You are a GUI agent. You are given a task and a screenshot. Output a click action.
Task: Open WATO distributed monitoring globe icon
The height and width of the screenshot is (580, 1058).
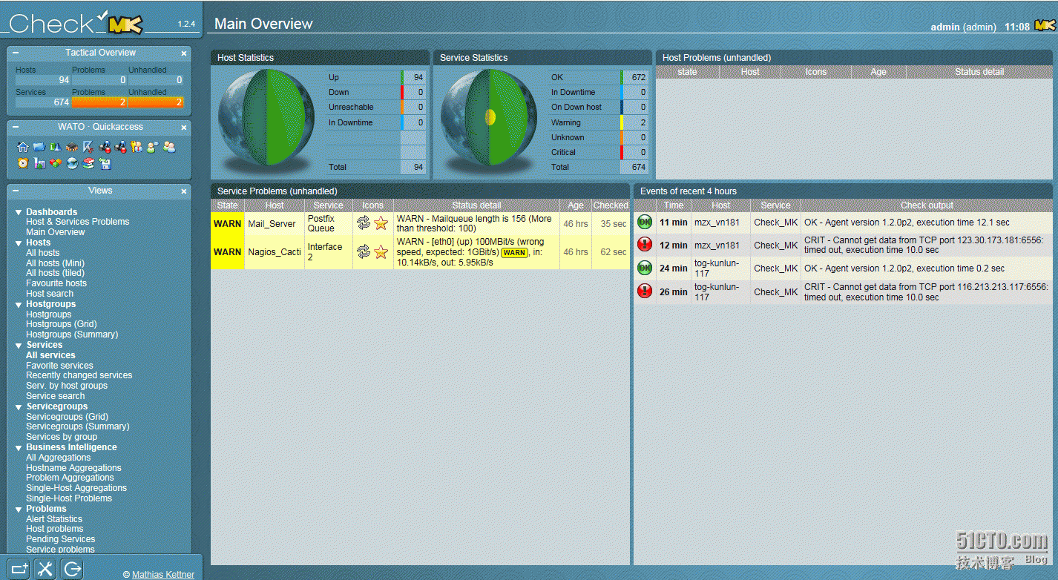coord(72,163)
